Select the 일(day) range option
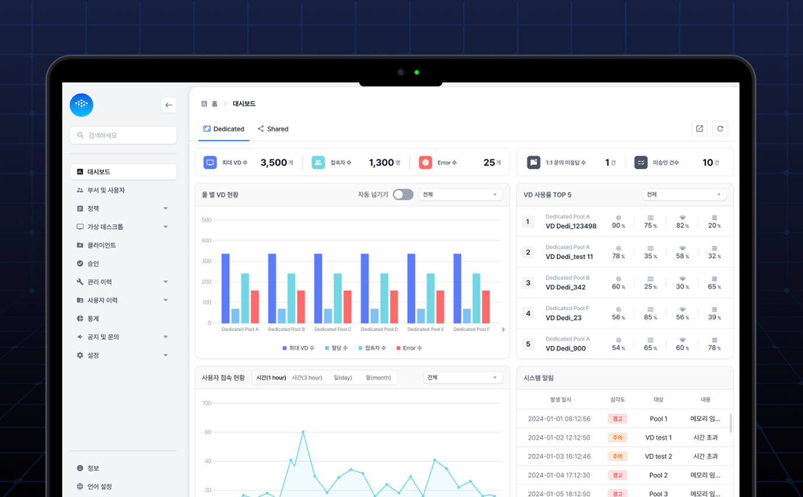 [x=343, y=378]
